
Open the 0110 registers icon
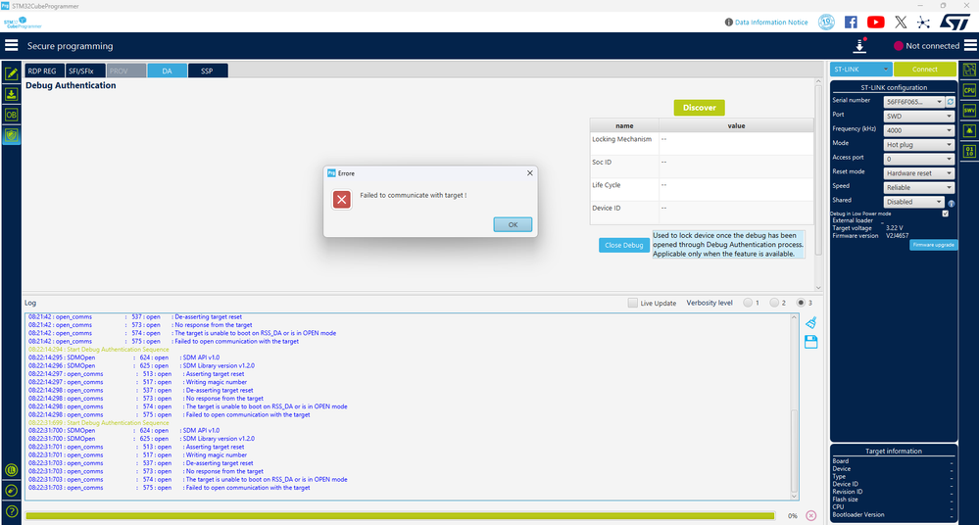pos(969,151)
